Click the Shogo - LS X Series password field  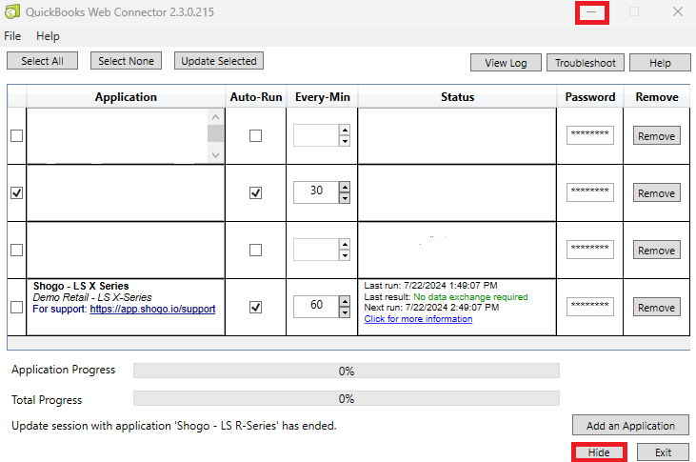click(590, 307)
